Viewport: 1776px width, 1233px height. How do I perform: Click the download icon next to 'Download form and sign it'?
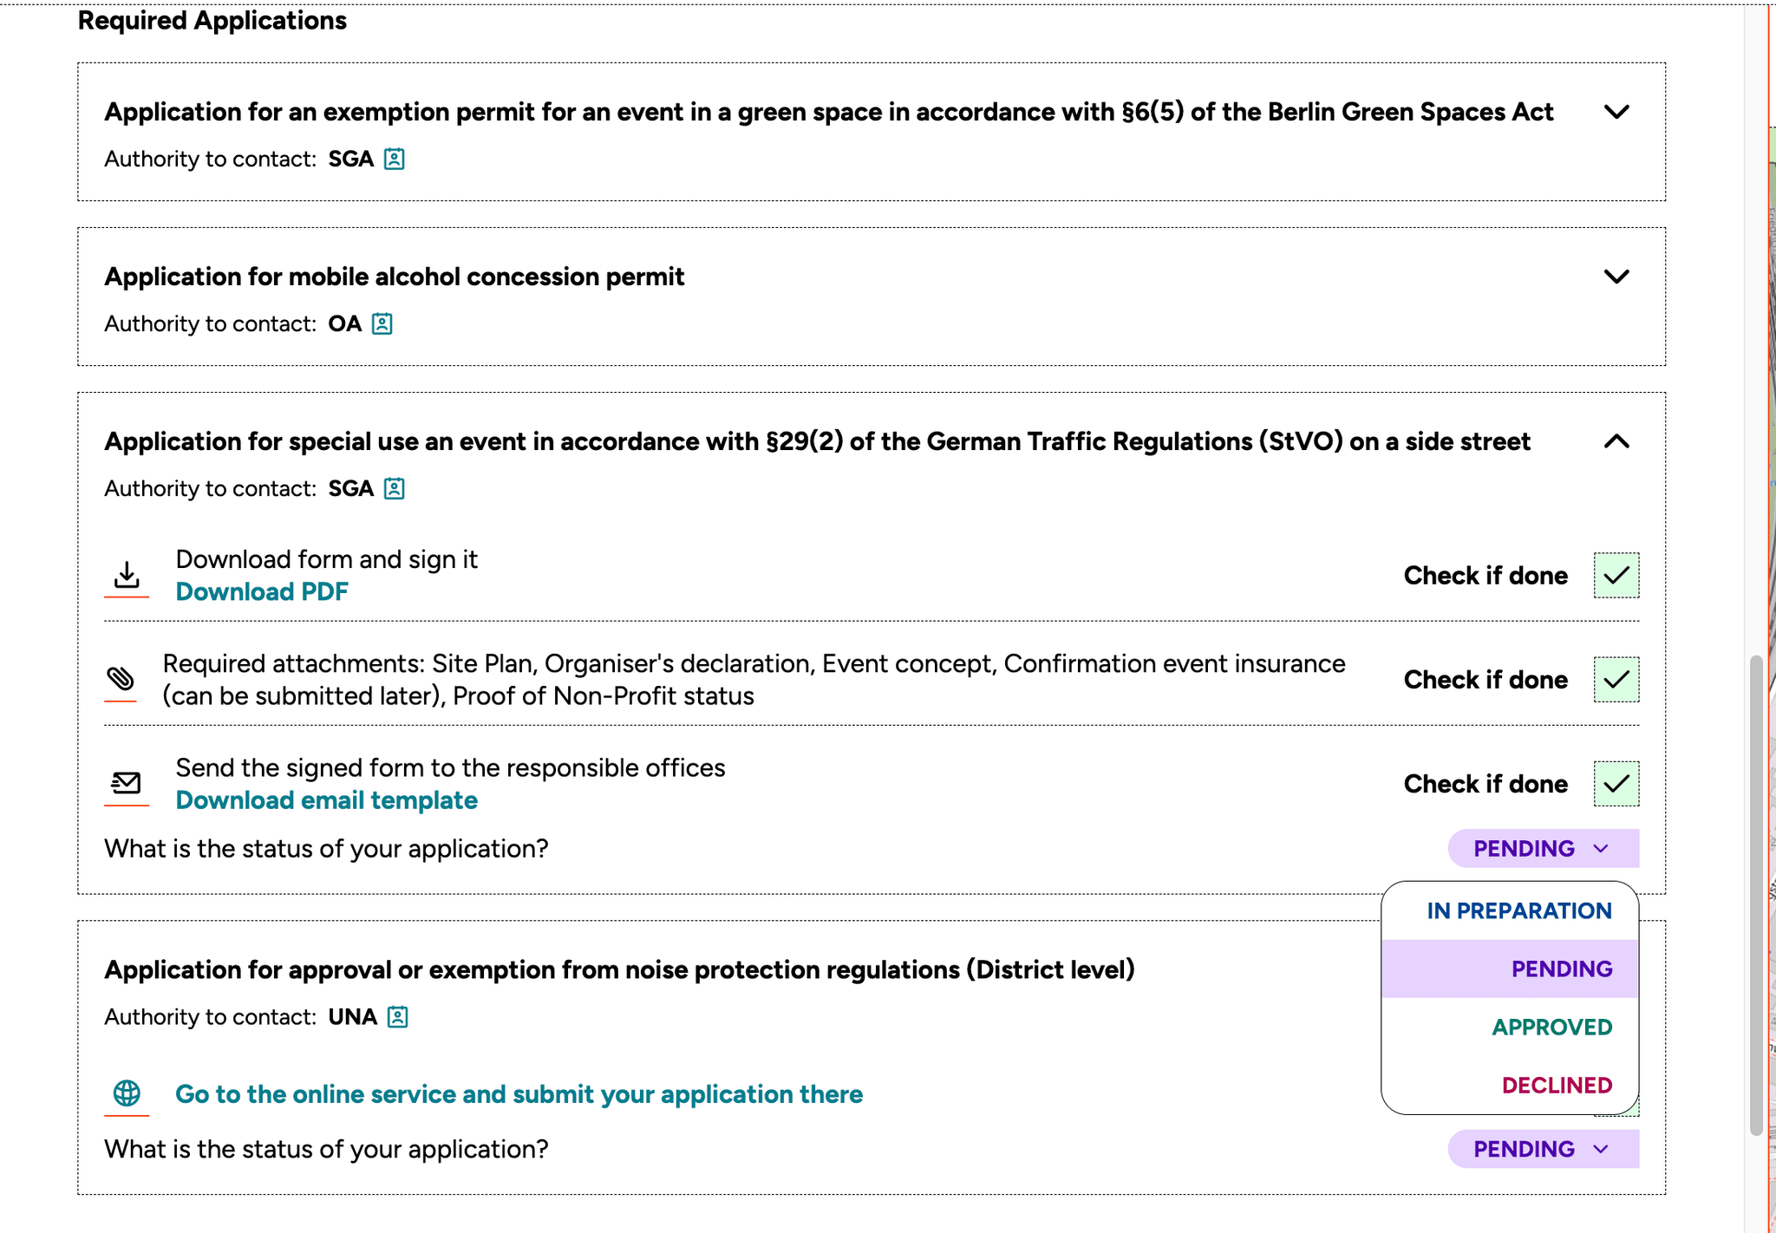tap(126, 573)
